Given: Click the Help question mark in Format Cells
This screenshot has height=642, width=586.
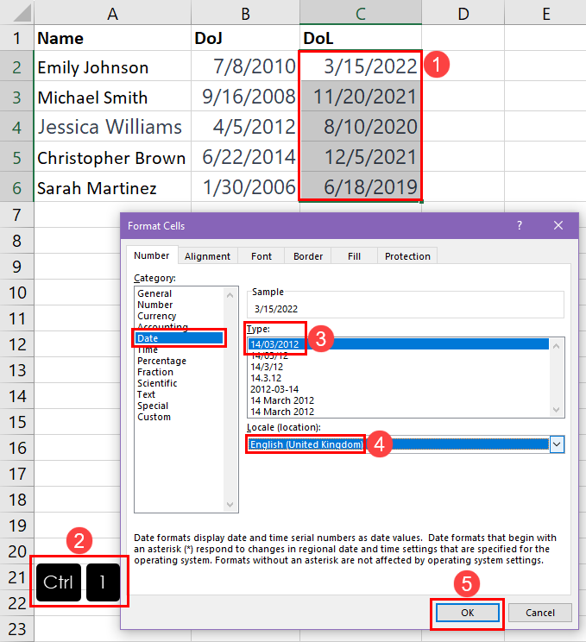Looking at the screenshot, I should (x=520, y=225).
